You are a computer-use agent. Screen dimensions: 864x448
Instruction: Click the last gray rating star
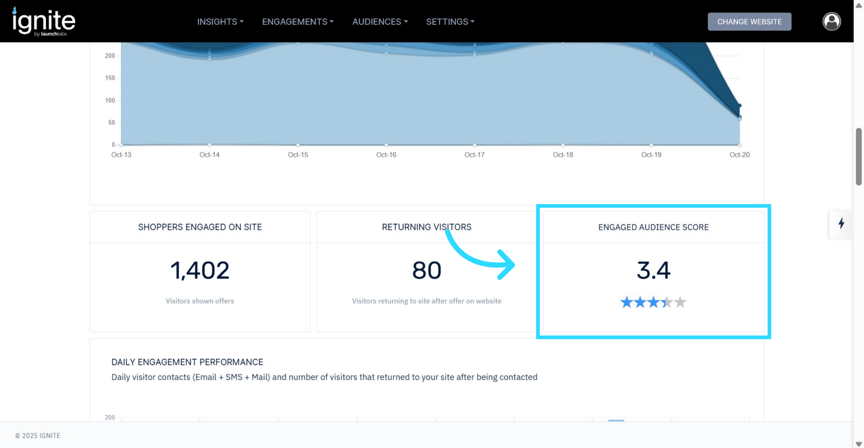pyautogui.click(x=680, y=302)
